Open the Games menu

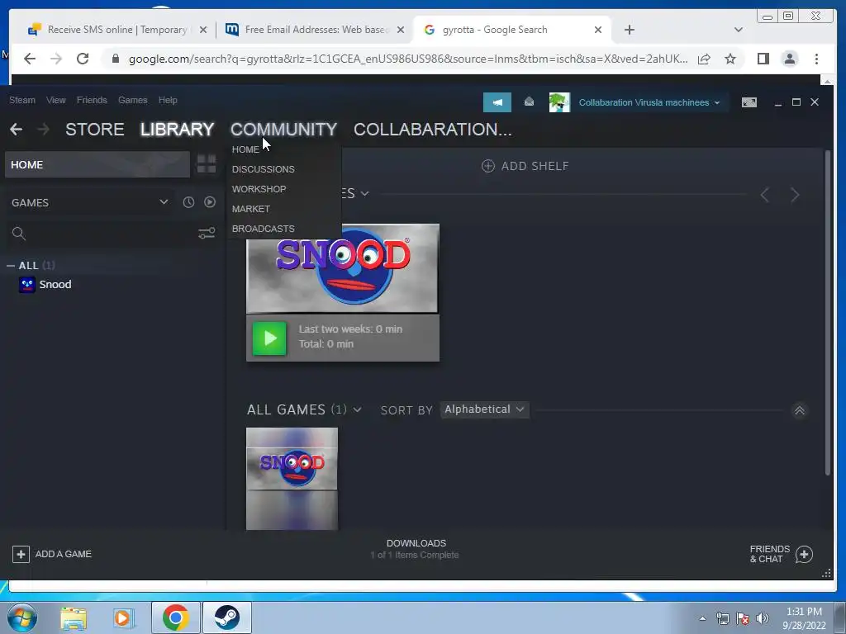[x=133, y=100]
